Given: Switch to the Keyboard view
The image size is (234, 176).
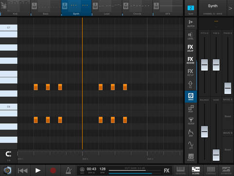Looking at the screenshot, I should [x=180, y=171].
